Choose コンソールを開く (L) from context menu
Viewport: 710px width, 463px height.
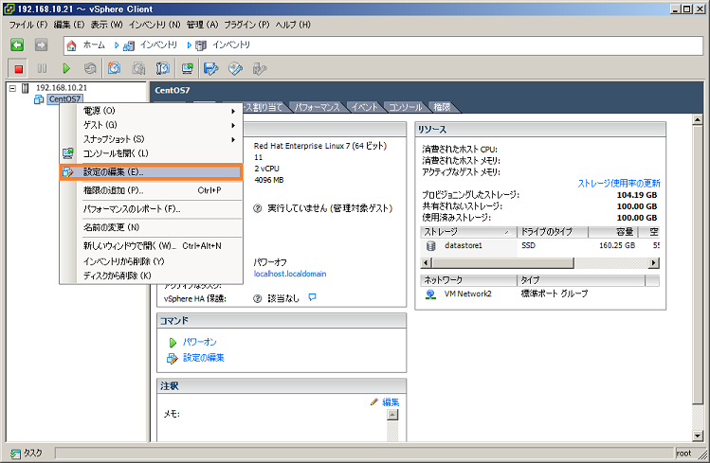coord(151,153)
